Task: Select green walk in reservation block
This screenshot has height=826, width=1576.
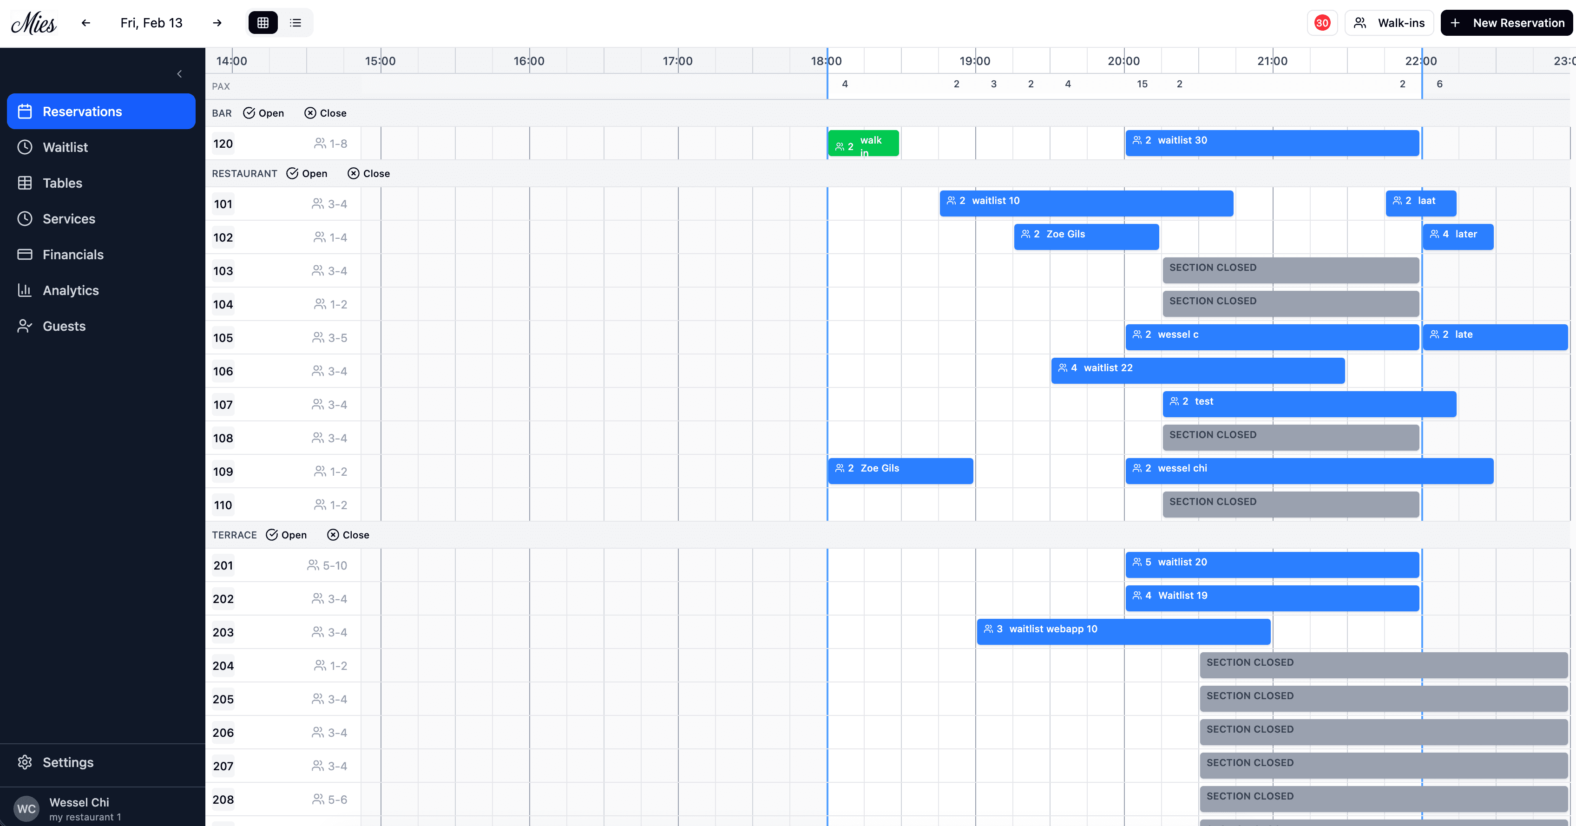Action: (863, 143)
